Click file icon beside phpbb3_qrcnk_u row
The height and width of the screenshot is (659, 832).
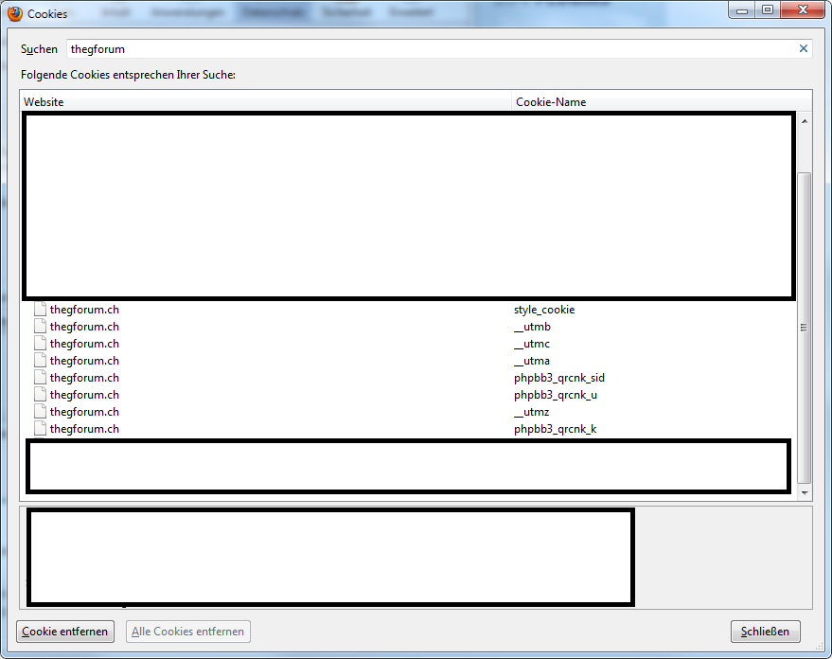pyautogui.click(x=40, y=394)
